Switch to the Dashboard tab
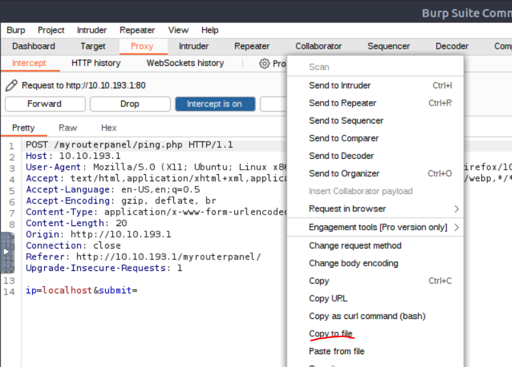 (33, 46)
